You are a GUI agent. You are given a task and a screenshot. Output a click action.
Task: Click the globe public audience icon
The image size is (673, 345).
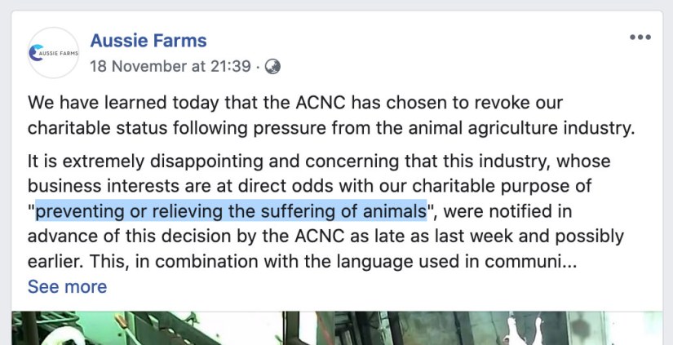273,67
